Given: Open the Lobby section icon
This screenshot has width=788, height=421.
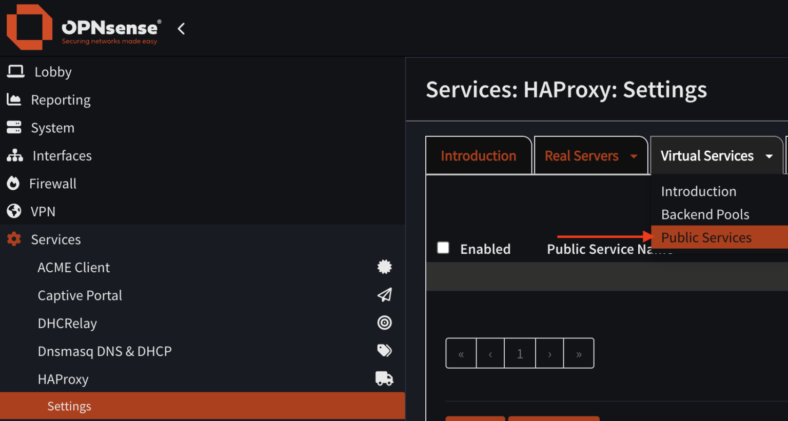Looking at the screenshot, I should (14, 72).
